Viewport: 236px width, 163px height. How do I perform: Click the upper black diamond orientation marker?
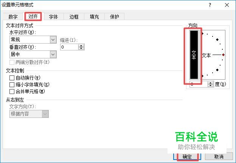(x=217, y=40)
